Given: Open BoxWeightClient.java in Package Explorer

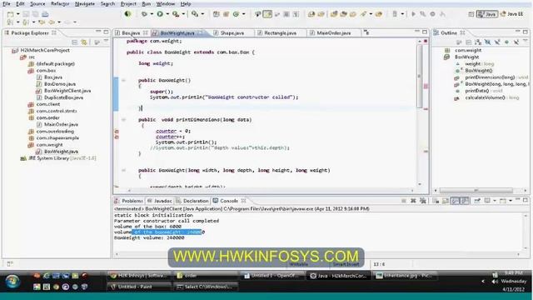Looking at the screenshot, I should (67, 91).
